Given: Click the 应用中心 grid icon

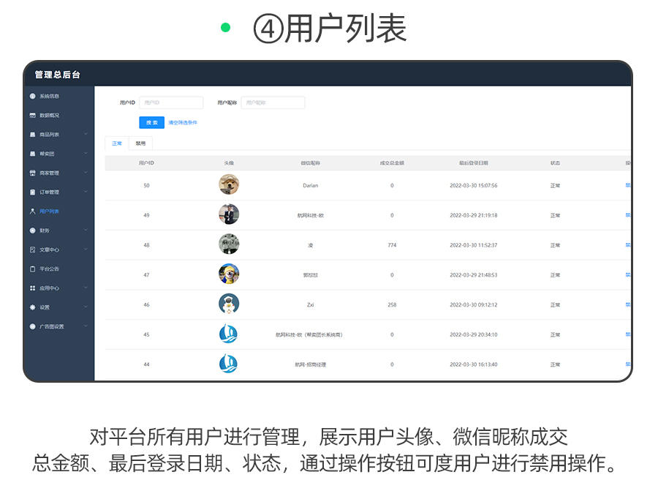Looking at the screenshot, I should 32,288.
